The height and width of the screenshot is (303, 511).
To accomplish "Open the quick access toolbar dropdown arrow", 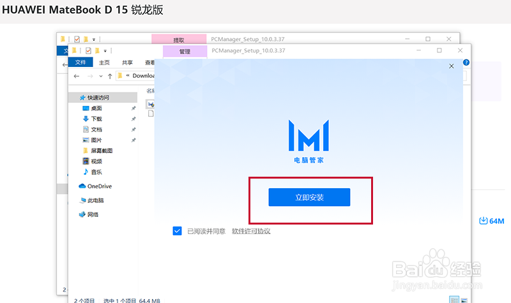I will click(105, 51).
